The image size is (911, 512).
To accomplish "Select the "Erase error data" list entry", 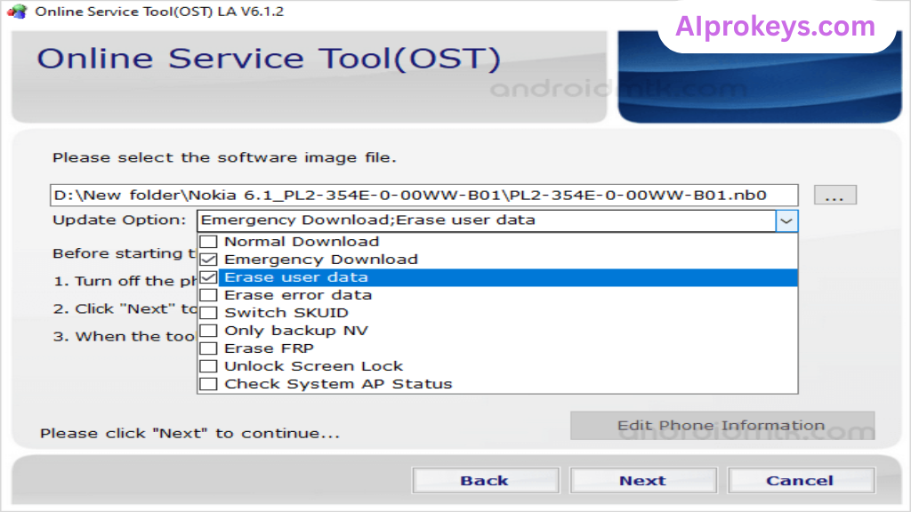I will point(298,295).
